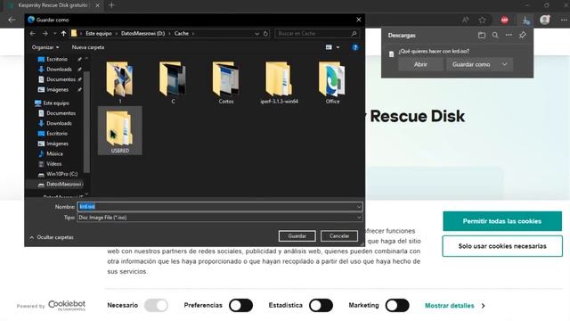Image resolution: width=570 pixels, height=321 pixels.
Task: Go back in browser
Action: [12, 20]
